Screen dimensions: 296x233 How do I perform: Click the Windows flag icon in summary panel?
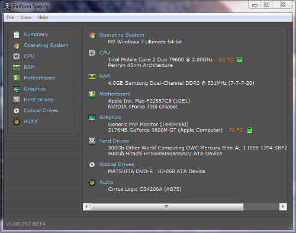pos(92,35)
